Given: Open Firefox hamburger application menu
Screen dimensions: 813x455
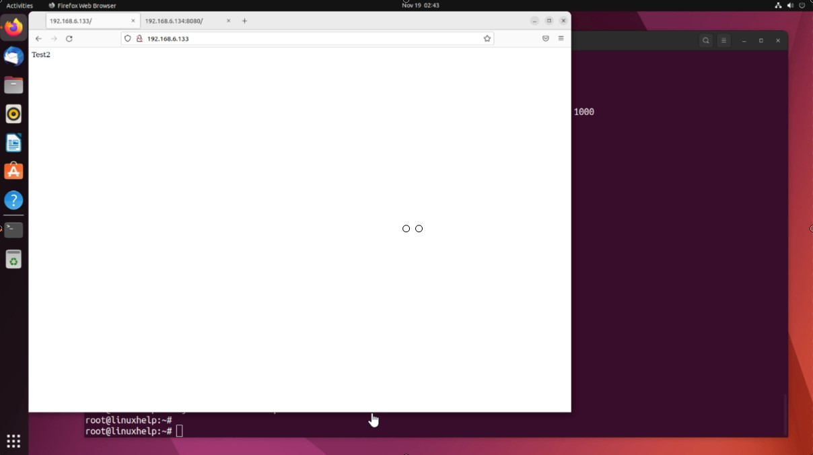Looking at the screenshot, I should click(561, 38).
